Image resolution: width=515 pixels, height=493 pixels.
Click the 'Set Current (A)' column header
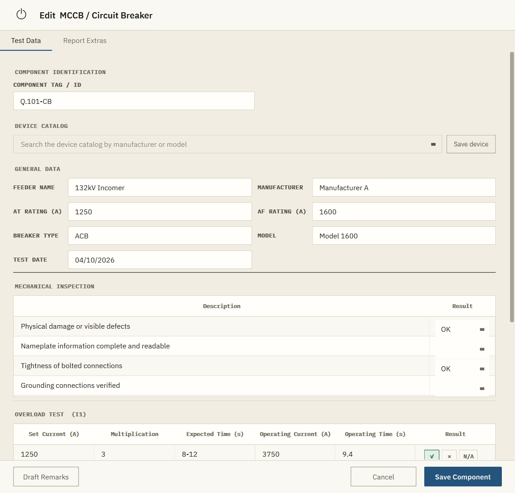pos(54,434)
